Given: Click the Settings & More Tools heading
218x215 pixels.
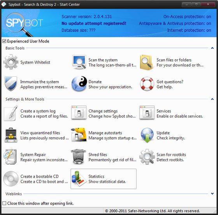Looking at the screenshot, I should (25, 99).
